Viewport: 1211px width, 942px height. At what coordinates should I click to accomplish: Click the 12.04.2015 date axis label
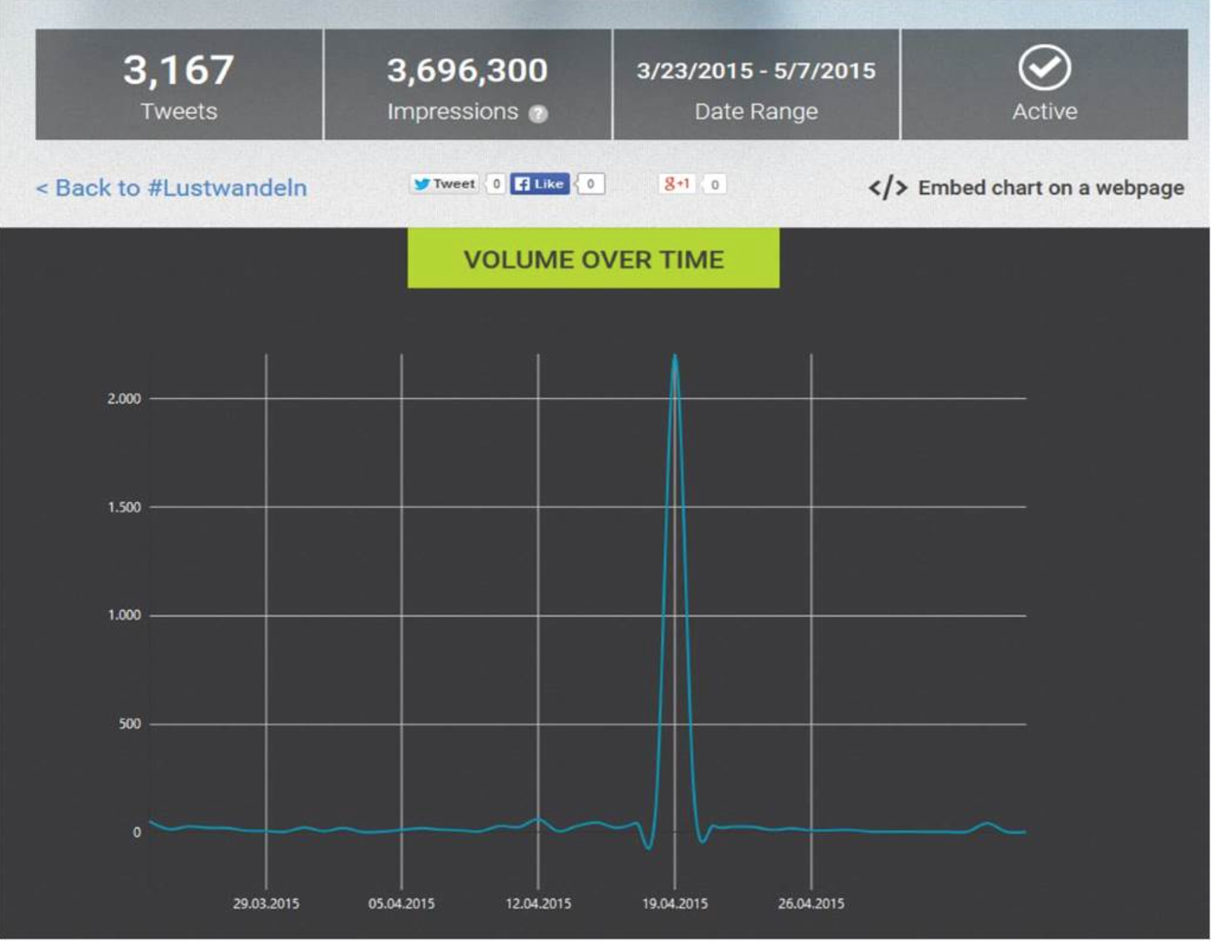(x=538, y=904)
